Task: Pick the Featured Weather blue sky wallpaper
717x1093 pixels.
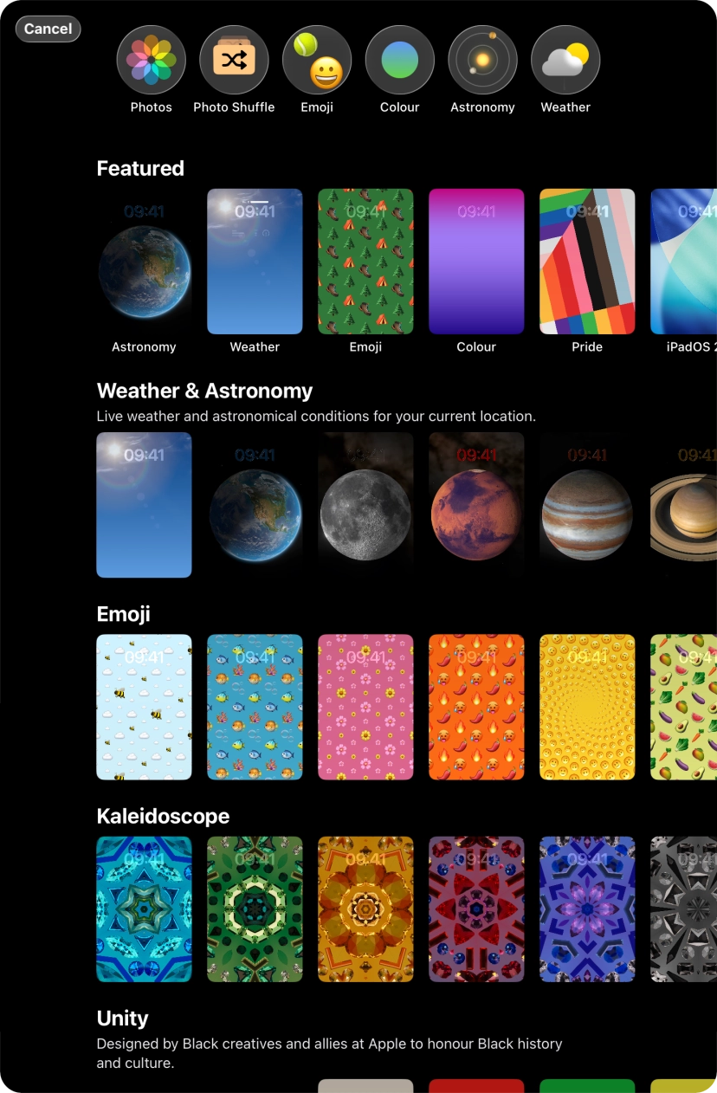Action: click(x=255, y=262)
